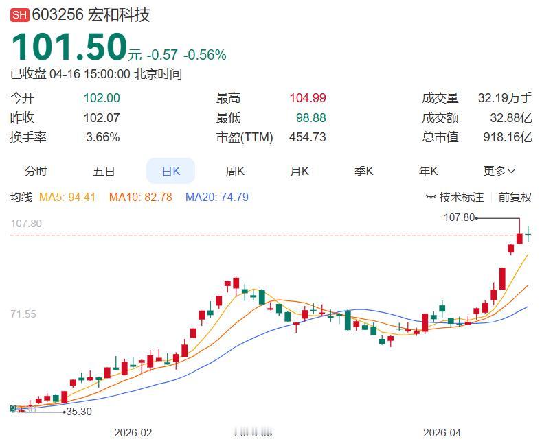The width and height of the screenshot is (542, 448).
Task: Click the MA10: 82.78 indicator label
Action: coord(140,197)
